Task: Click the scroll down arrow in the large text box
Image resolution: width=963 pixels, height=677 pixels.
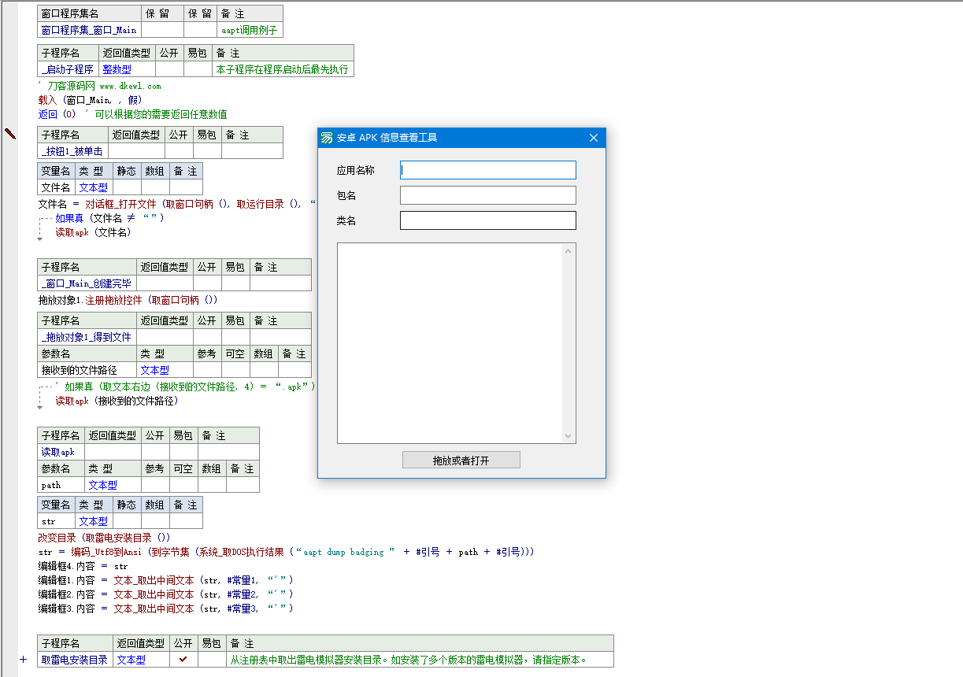Action: pyautogui.click(x=568, y=435)
